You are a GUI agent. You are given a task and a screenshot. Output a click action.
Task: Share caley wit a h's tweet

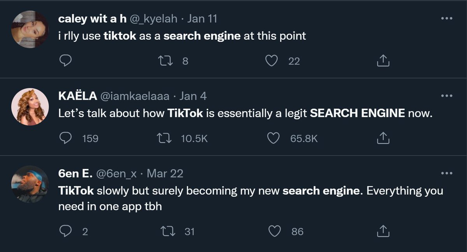tap(383, 61)
